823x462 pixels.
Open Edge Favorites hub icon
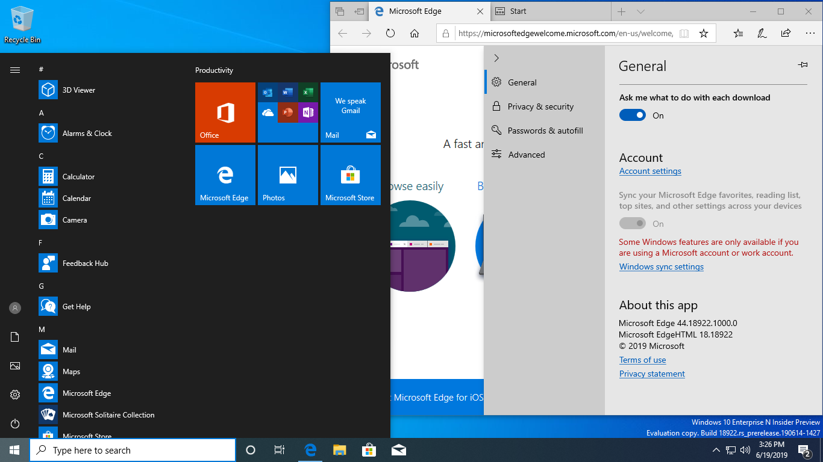738,34
